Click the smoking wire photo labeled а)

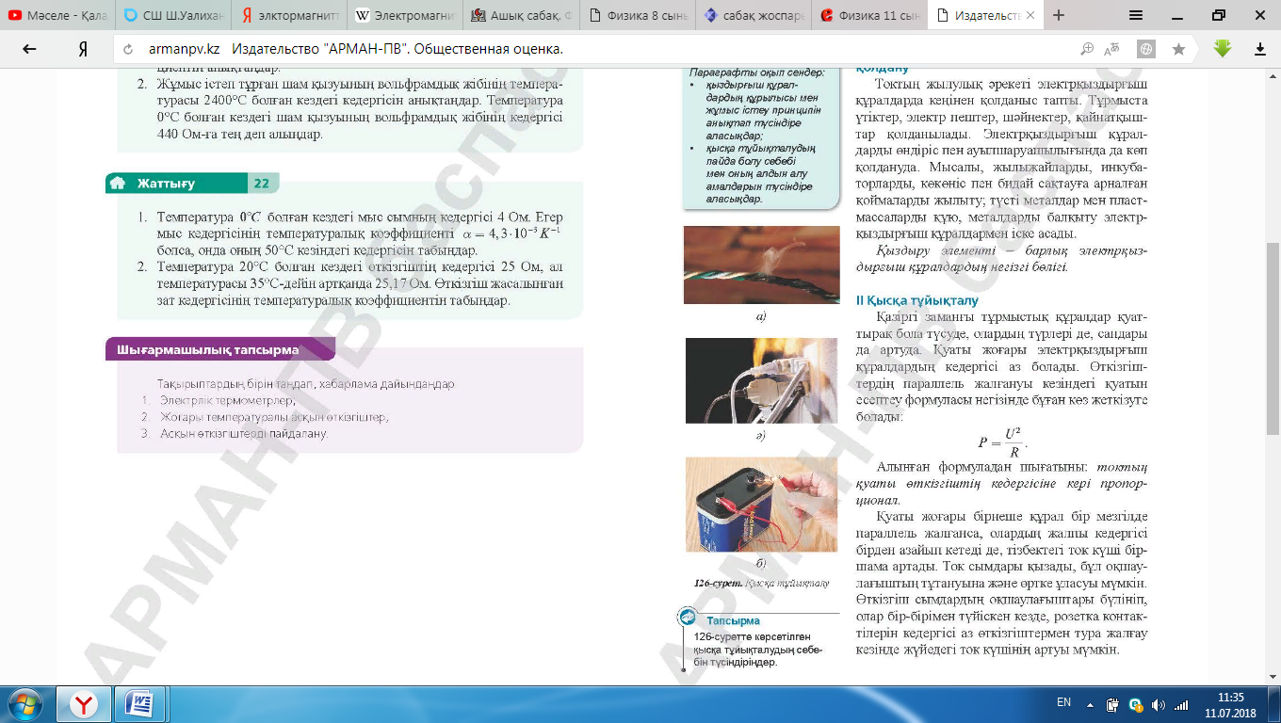pos(762,265)
